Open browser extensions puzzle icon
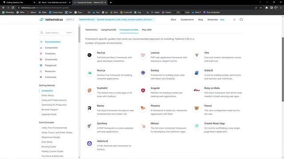284x159 pixels. point(267,8)
